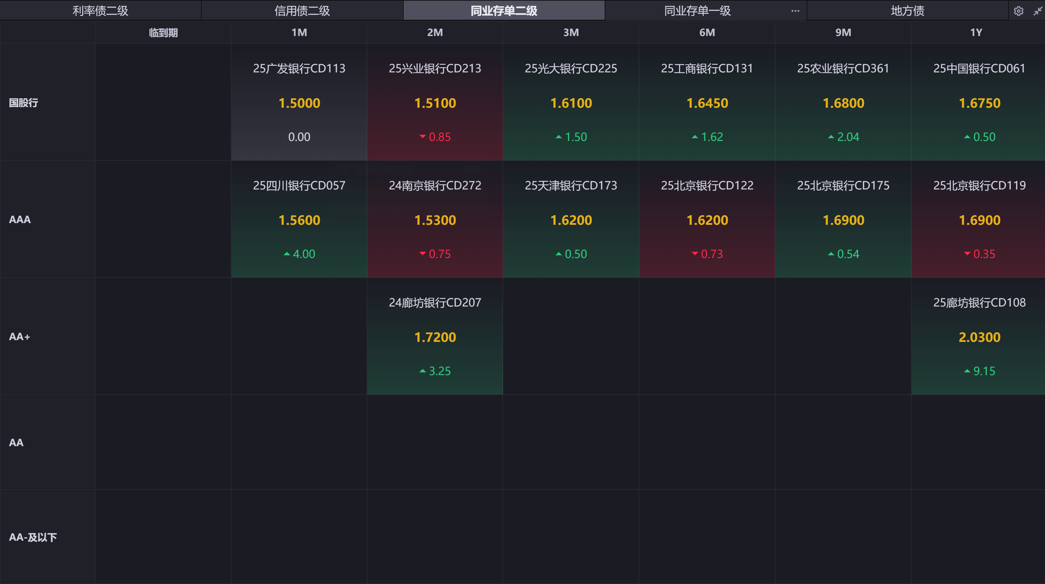
Task: Switch to the 利率债二级 tab
Action: [100, 11]
